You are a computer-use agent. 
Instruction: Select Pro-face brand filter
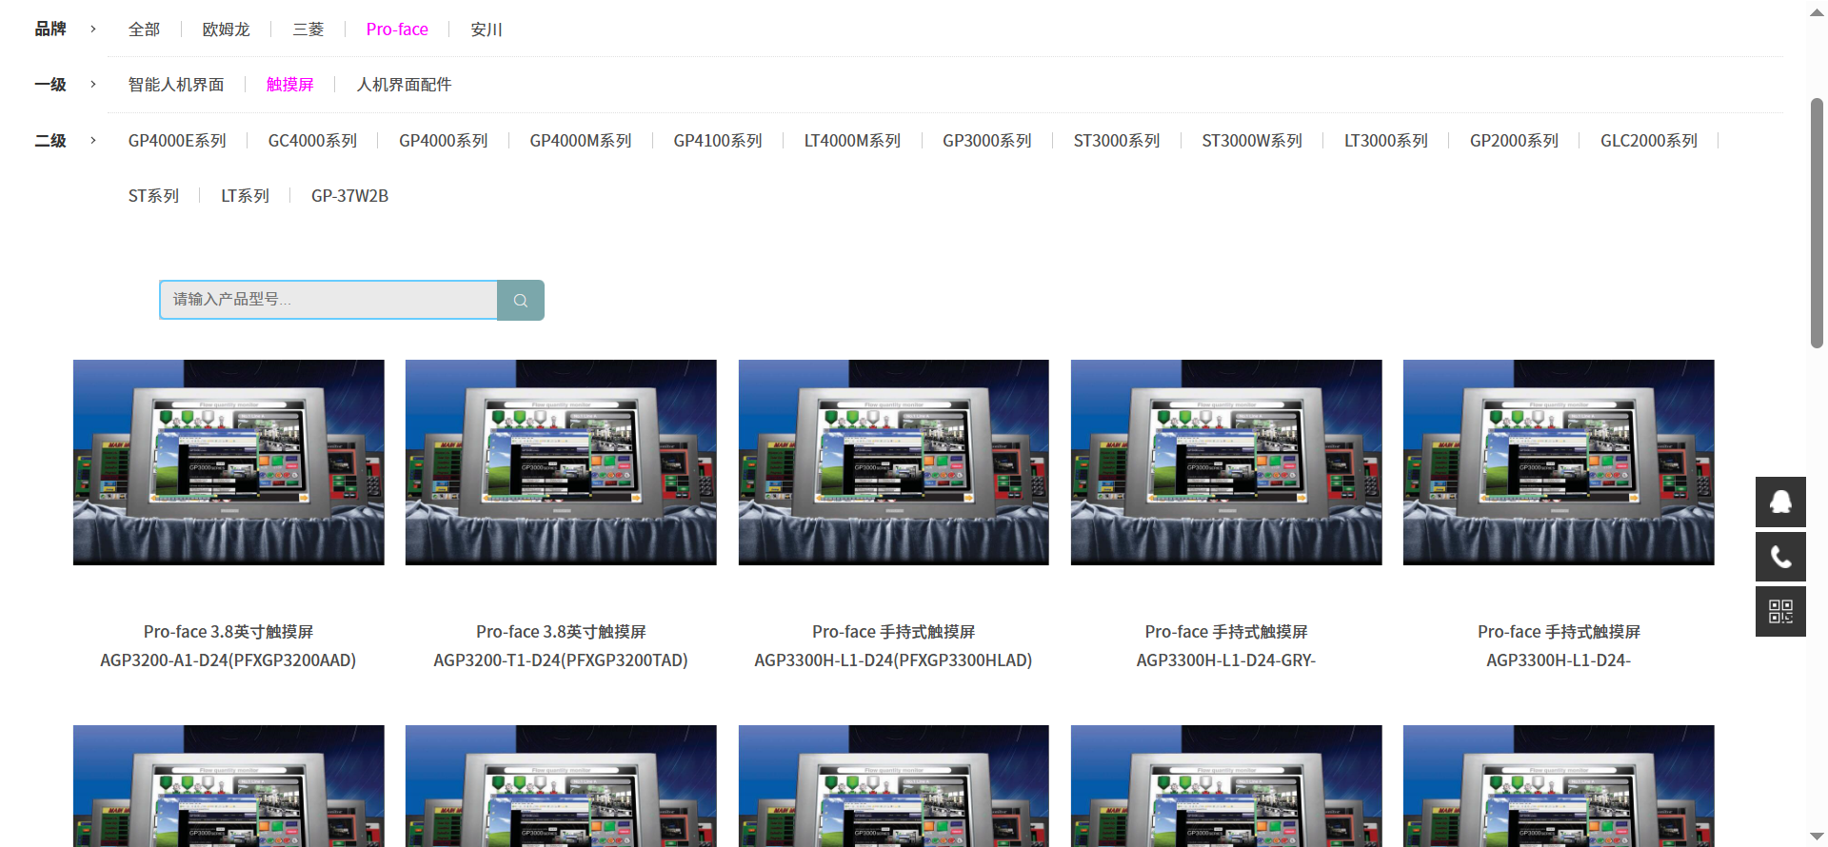click(397, 30)
